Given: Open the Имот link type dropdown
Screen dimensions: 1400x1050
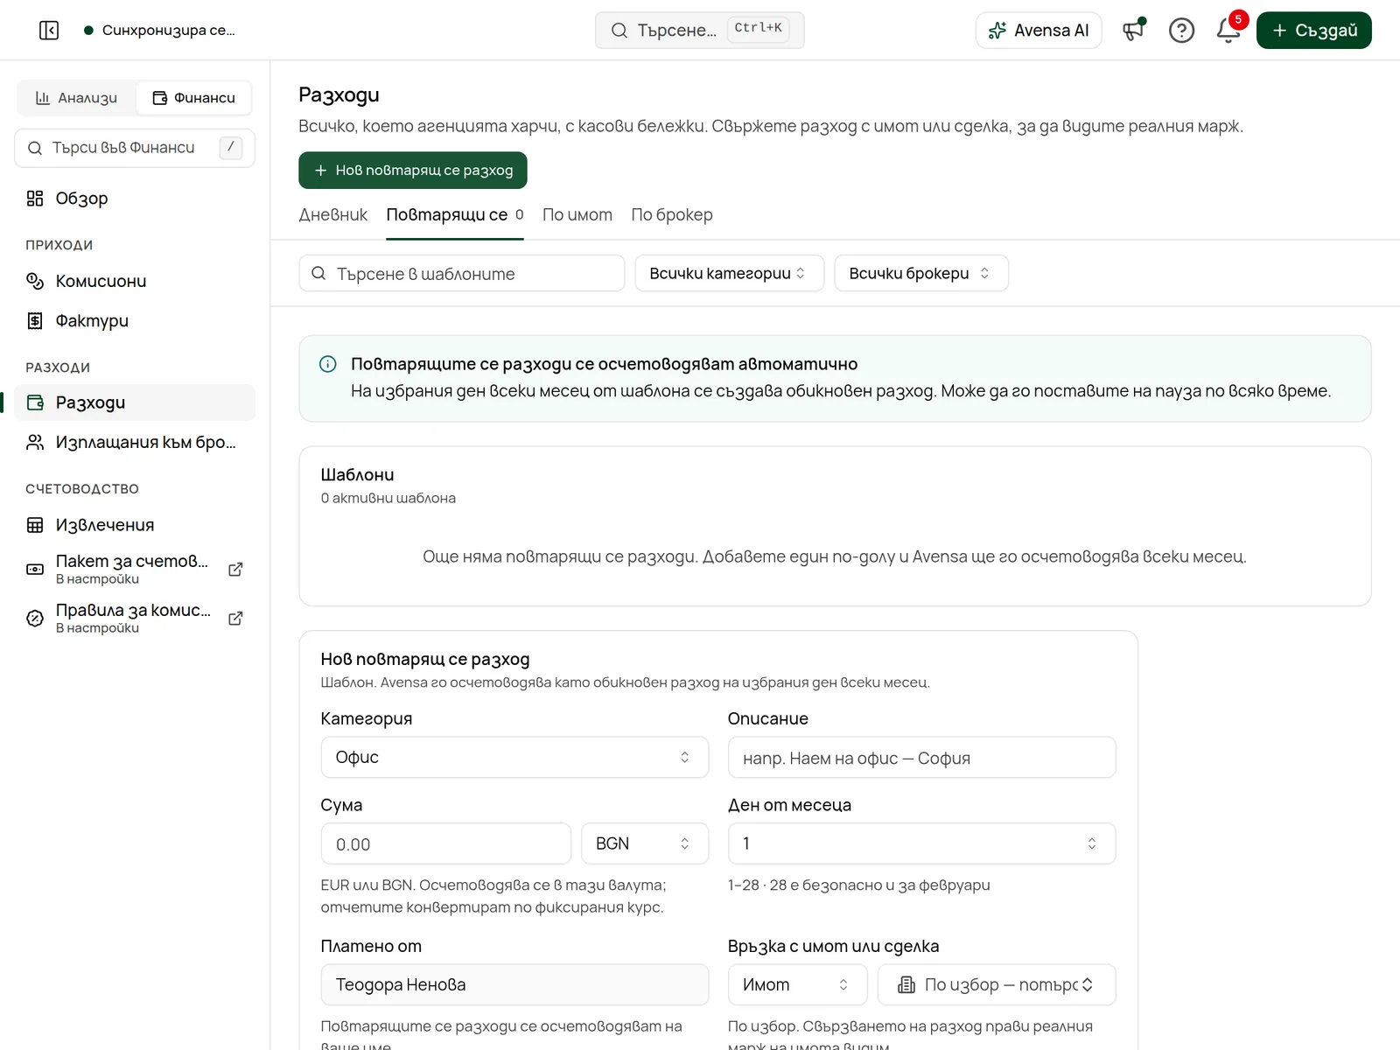Looking at the screenshot, I should (797, 985).
